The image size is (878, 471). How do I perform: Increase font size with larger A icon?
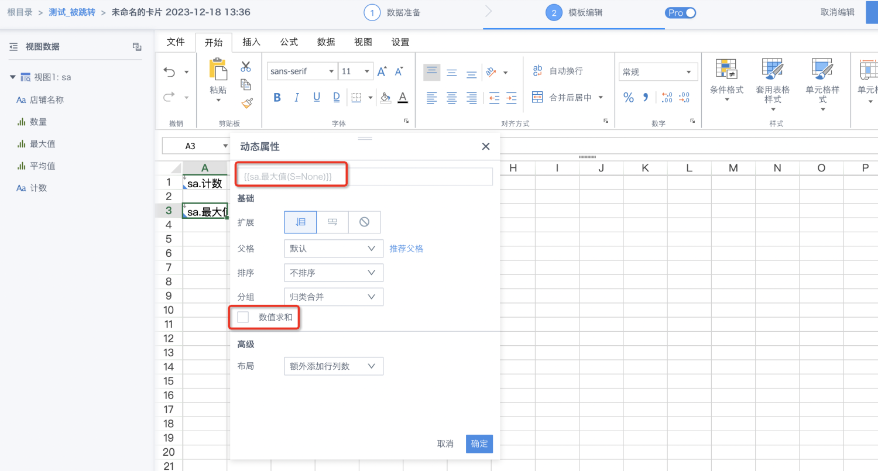coord(382,71)
